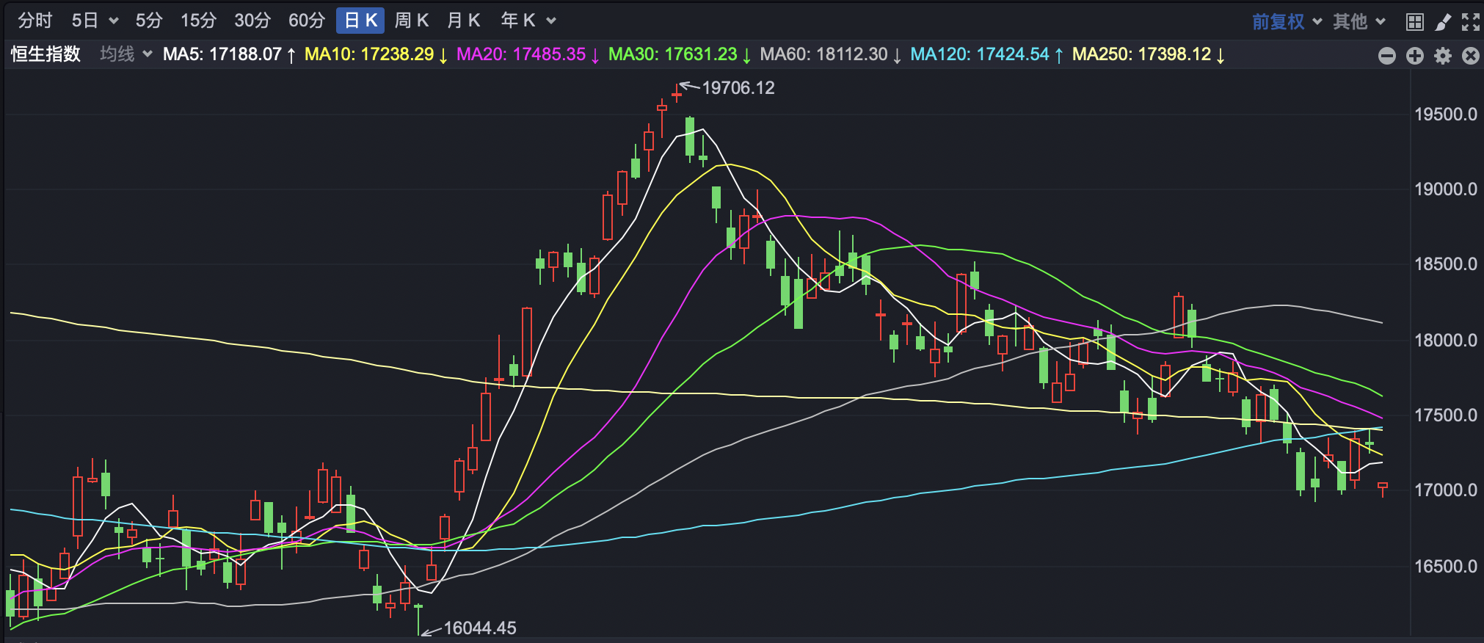Click the 17000.0 price axis label

(x=1446, y=490)
